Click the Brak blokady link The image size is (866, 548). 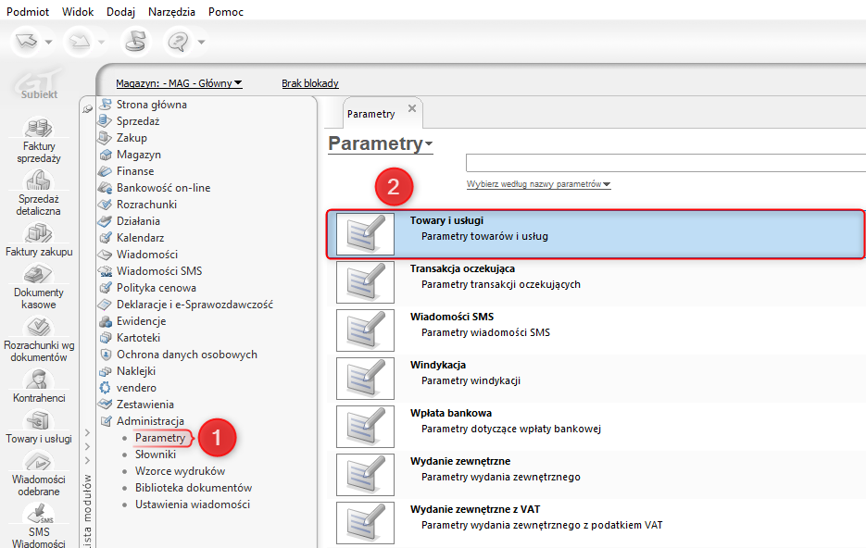click(x=310, y=83)
